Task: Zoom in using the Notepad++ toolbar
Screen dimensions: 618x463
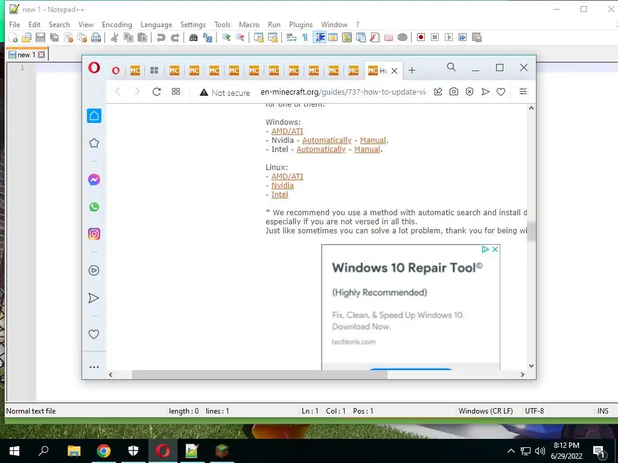Action: [x=226, y=37]
